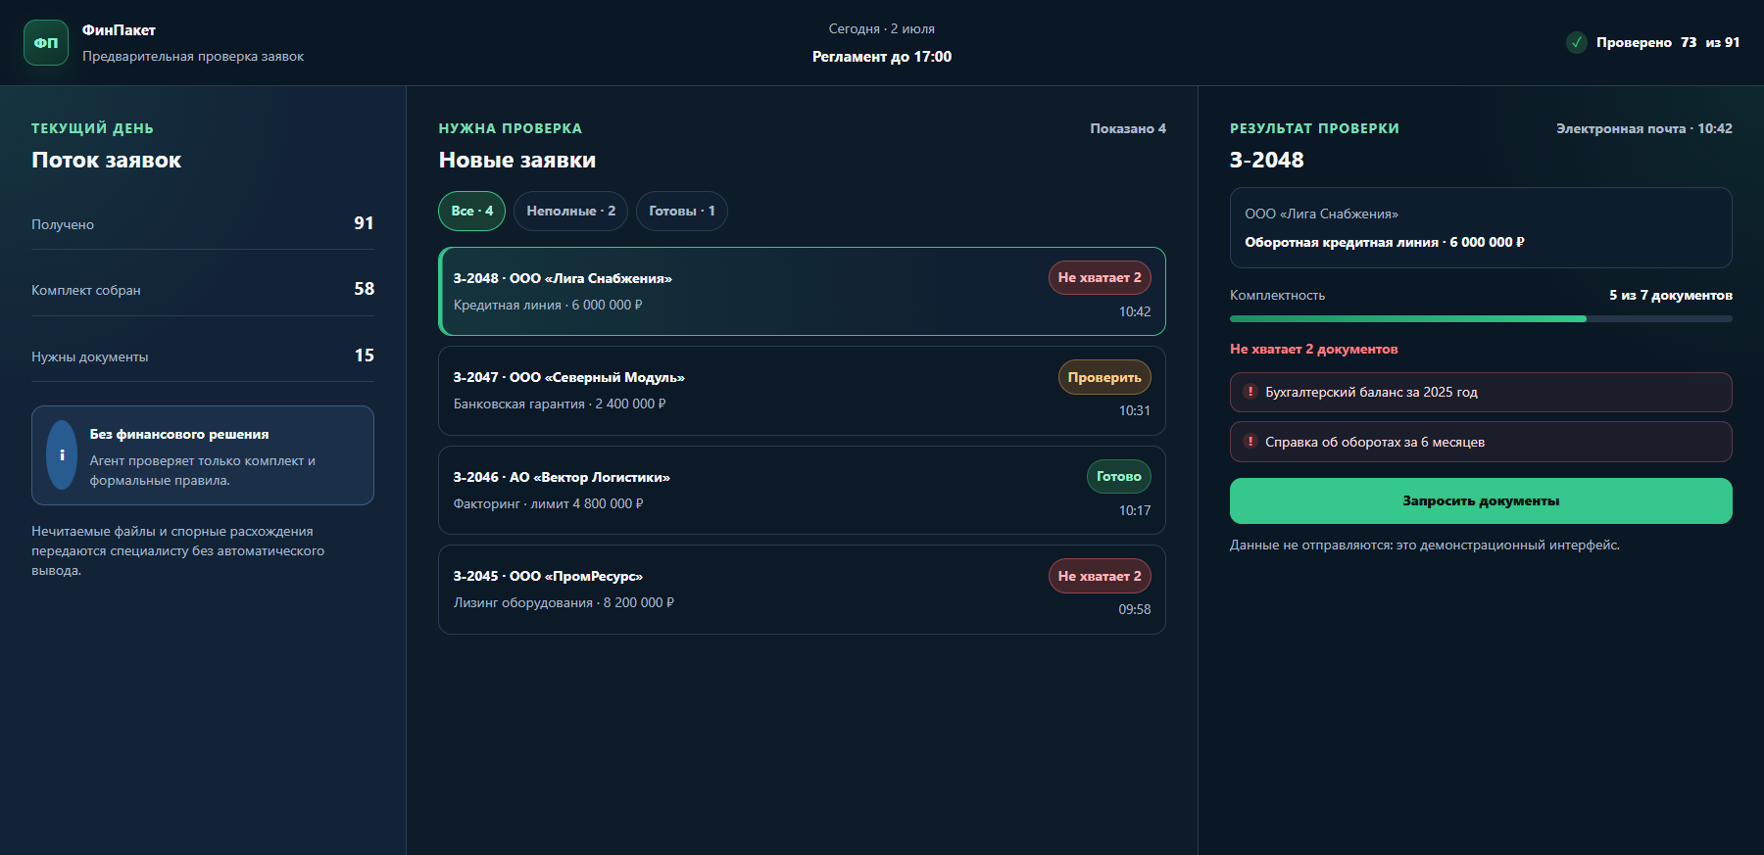
Task: Click Лизинг оборудования · 8 200 000 ₽ text
Action: pos(563,603)
